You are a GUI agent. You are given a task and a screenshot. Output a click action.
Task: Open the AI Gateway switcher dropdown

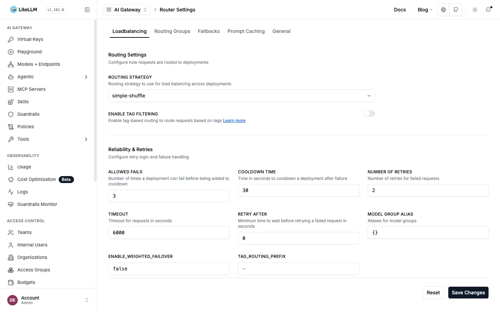(127, 10)
